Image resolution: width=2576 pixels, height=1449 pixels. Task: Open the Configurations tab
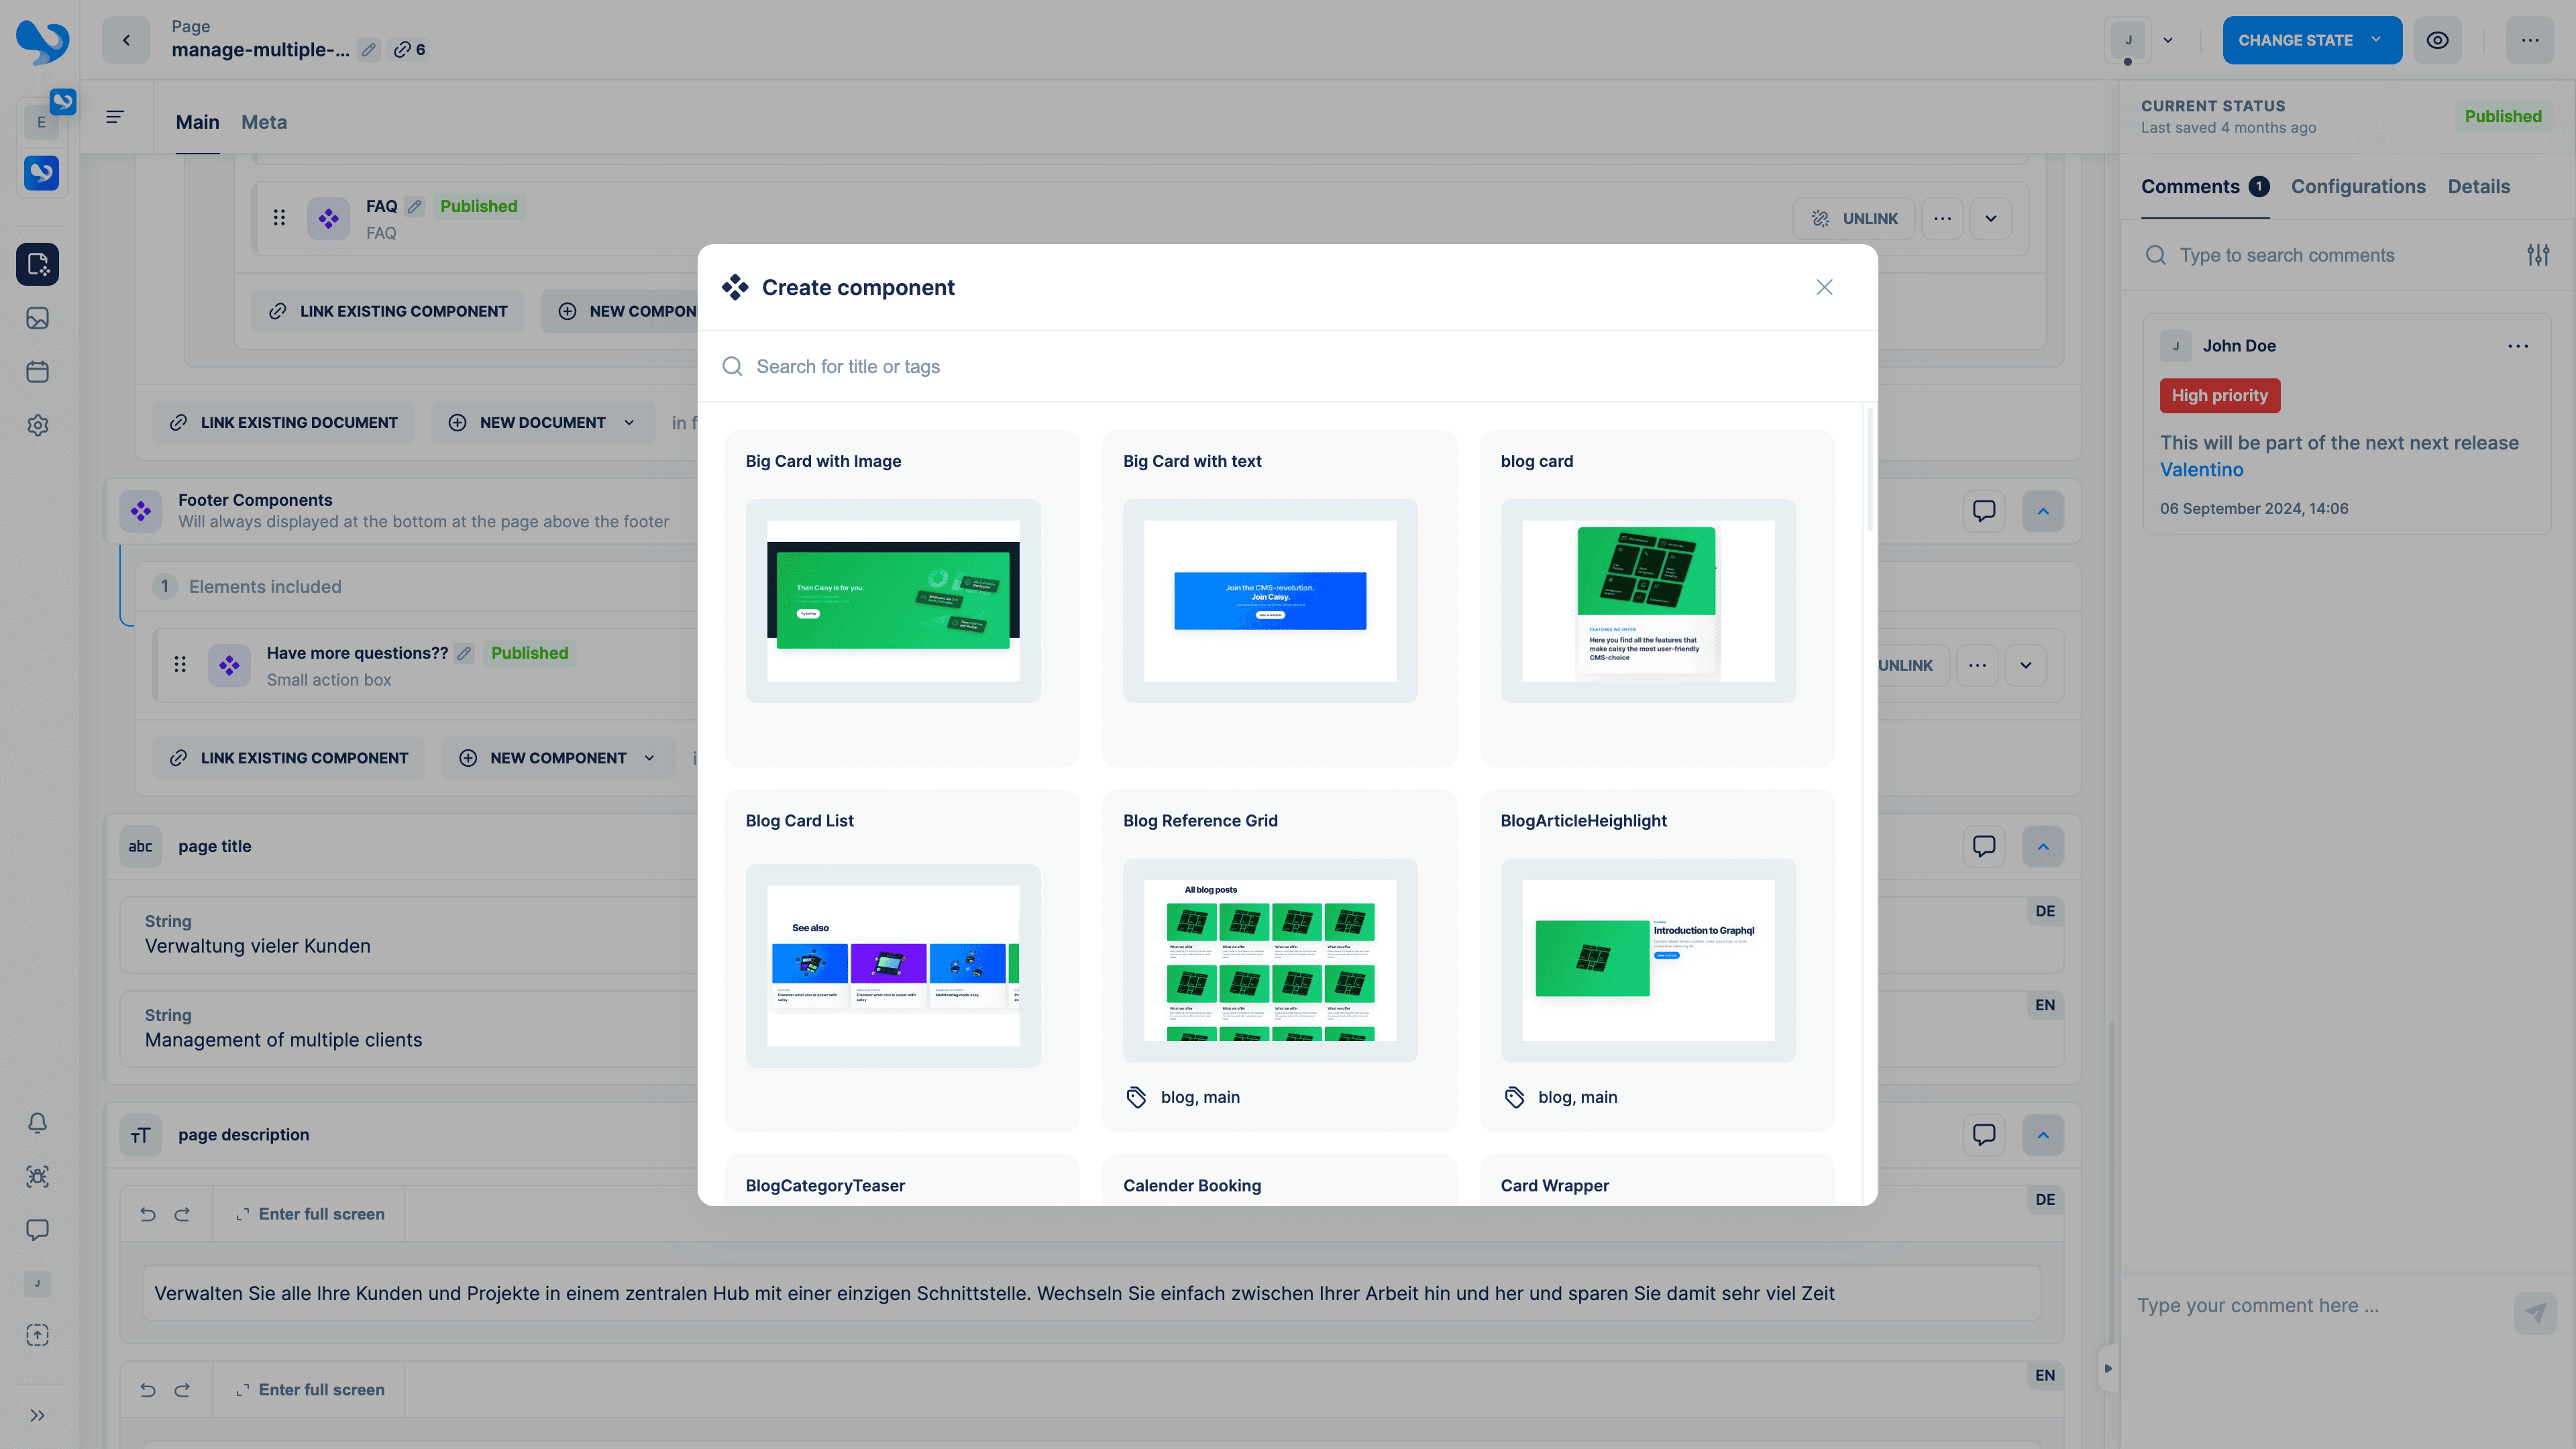2358,187
